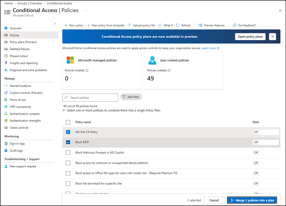Click the What if person icon

(160, 25)
